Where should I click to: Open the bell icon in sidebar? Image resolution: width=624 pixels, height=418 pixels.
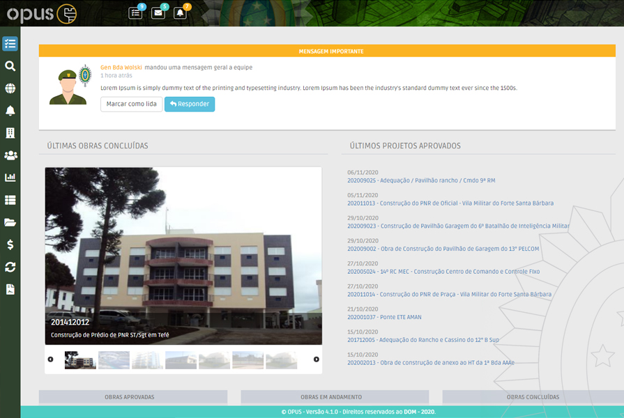[10, 111]
